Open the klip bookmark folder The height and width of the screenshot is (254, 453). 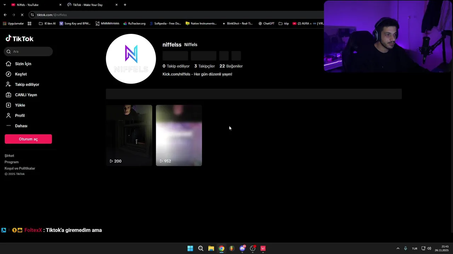pos(284,24)
